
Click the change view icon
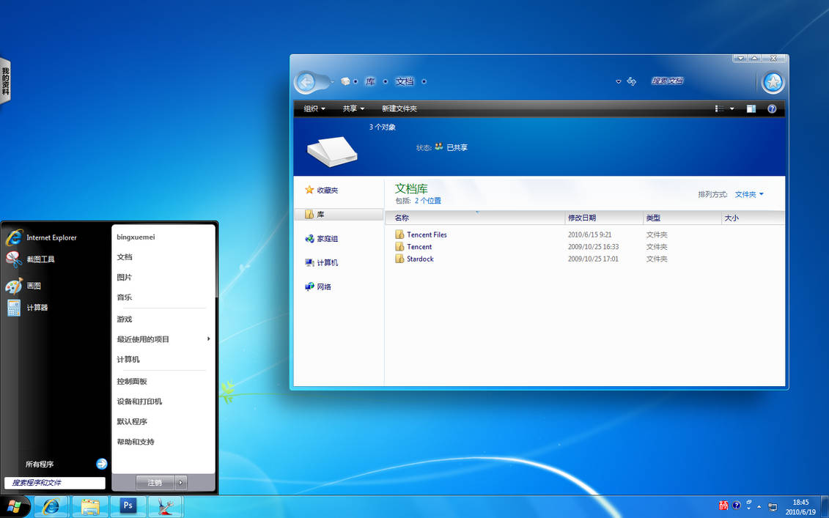coord(719,109)
